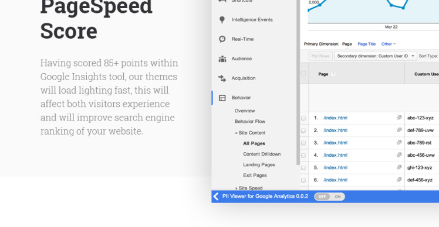Open Real-Time reports in sidebar
The image size is (439, 227).
[242, 39]
